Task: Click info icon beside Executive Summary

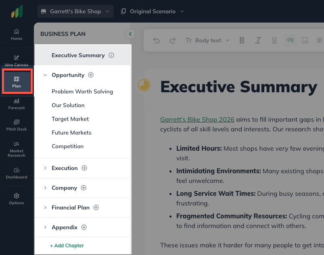Action: [x=111, y=55]
